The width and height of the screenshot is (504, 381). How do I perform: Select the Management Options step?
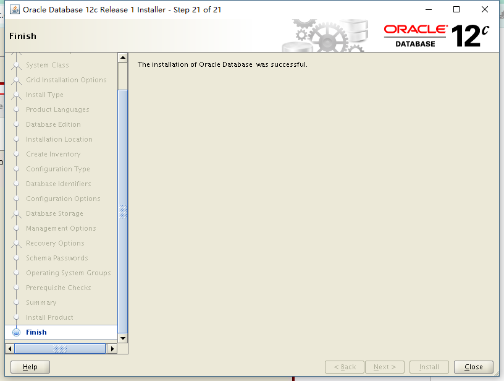(x=61, y=228)
